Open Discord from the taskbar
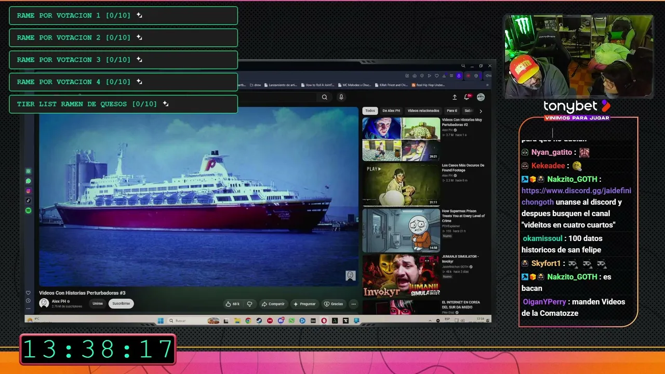The width and height of the screenshot is (665, 374). tap(281, 320)
